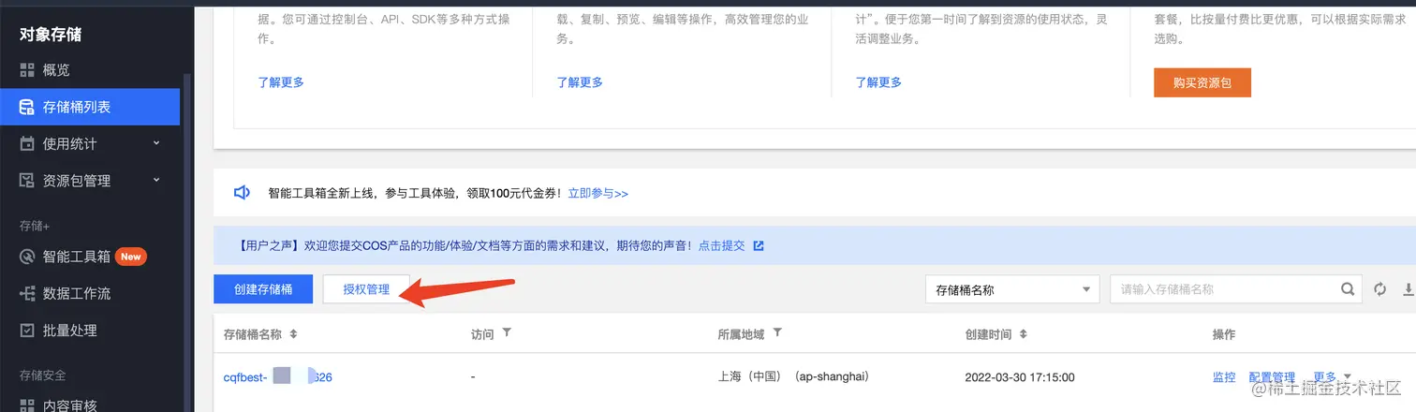1416x412 pixels.
Task: Click the 概览 grid icon
Action: point(27,70)
